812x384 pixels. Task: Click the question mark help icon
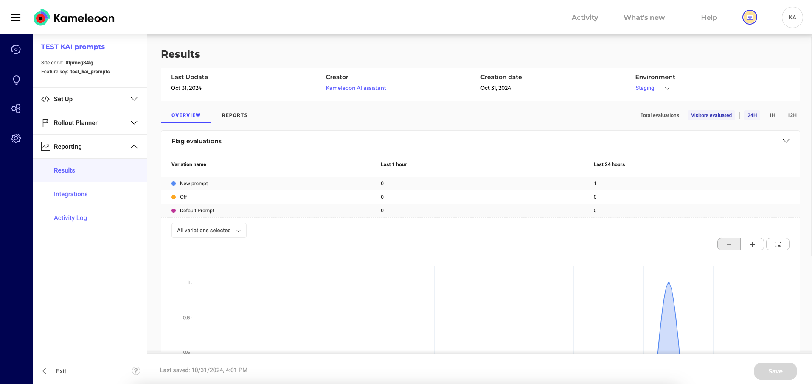tap(136, 371)
